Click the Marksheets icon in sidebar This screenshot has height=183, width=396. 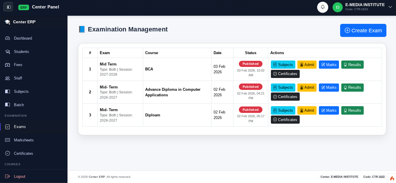pyautogui.click(x=8, y=140)
